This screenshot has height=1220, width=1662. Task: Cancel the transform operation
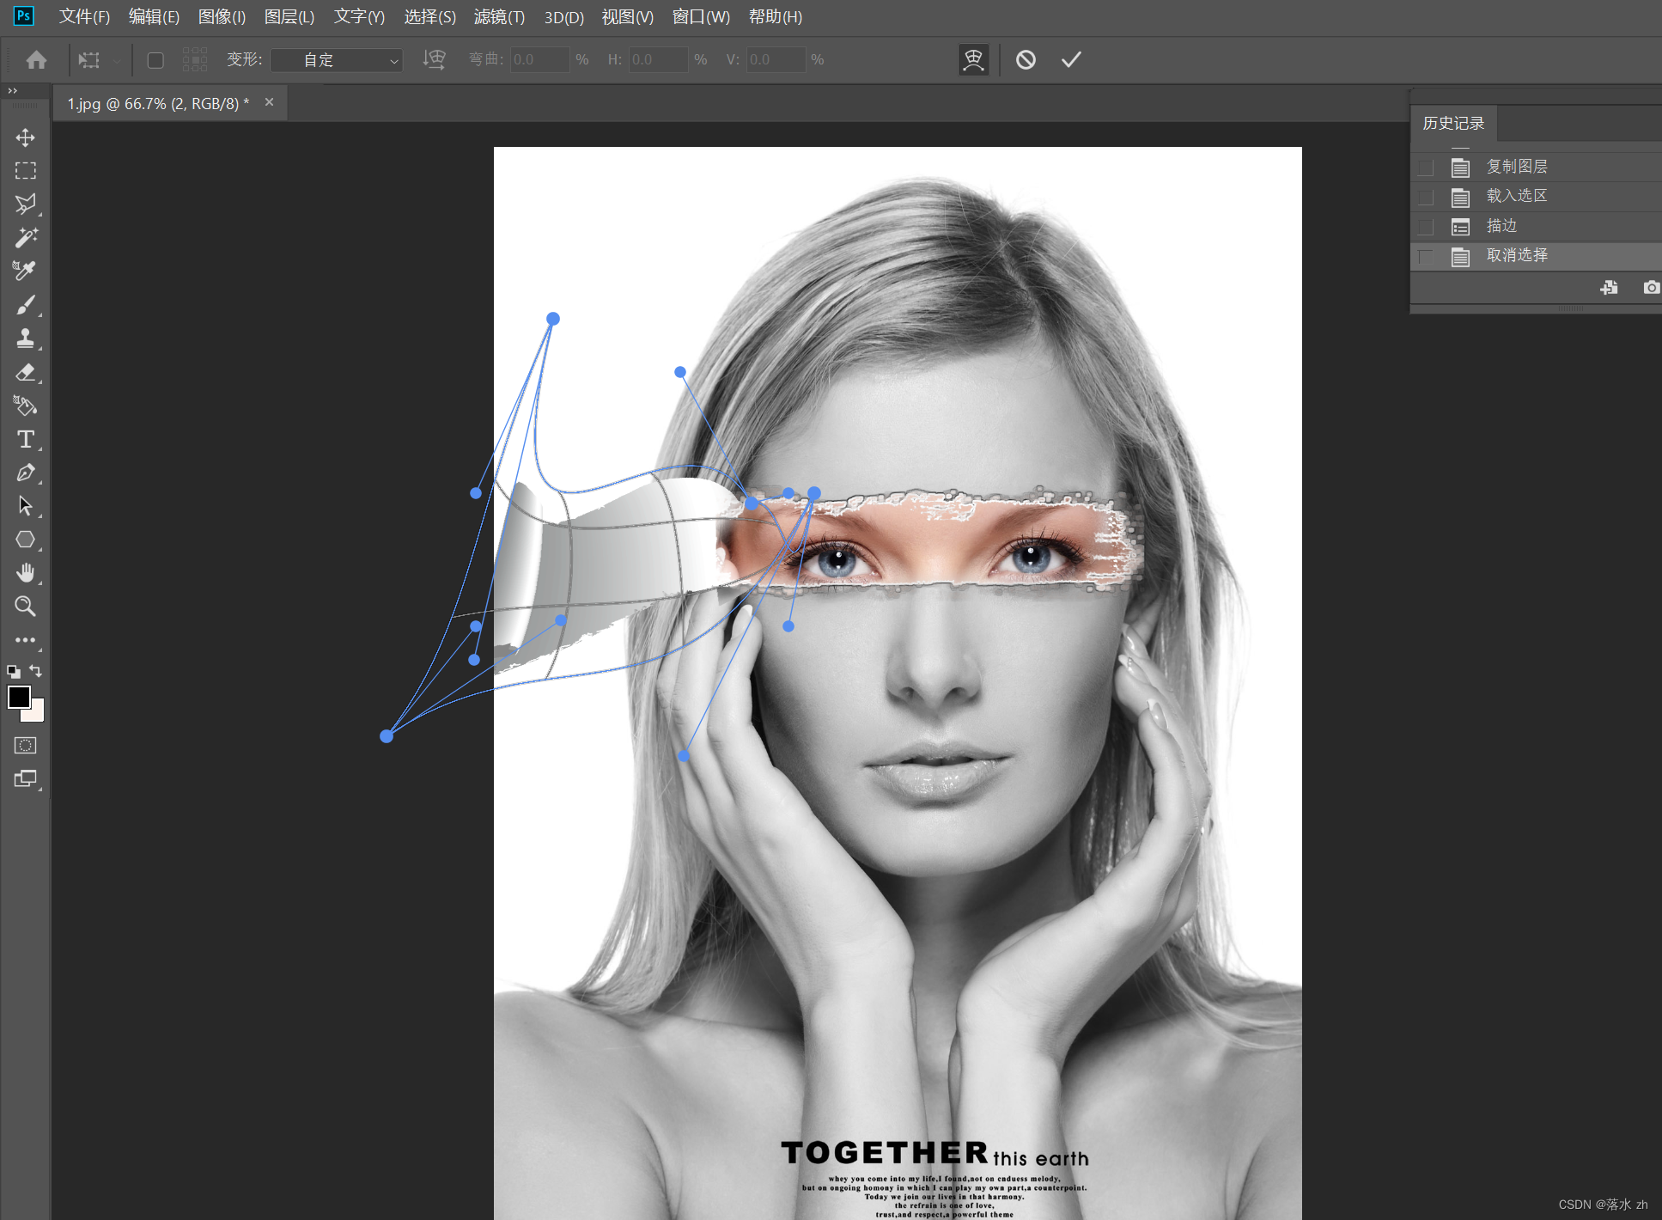tap(1026, 60)
